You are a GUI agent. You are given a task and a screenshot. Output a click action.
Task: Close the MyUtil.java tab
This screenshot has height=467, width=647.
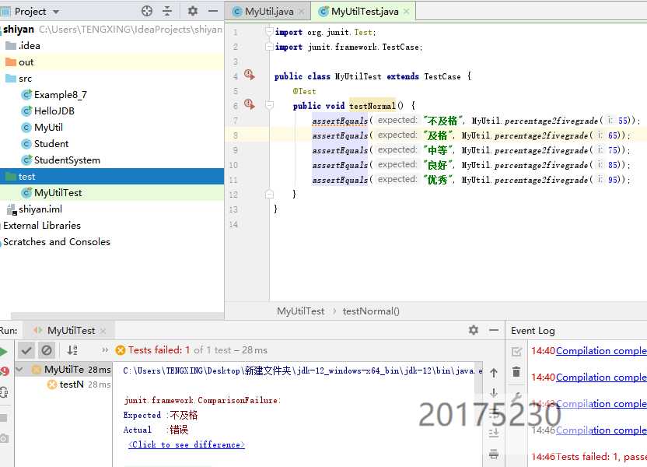click(302, 12)
